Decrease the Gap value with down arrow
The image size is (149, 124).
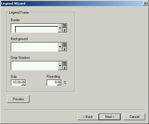[x=23, y=84]
